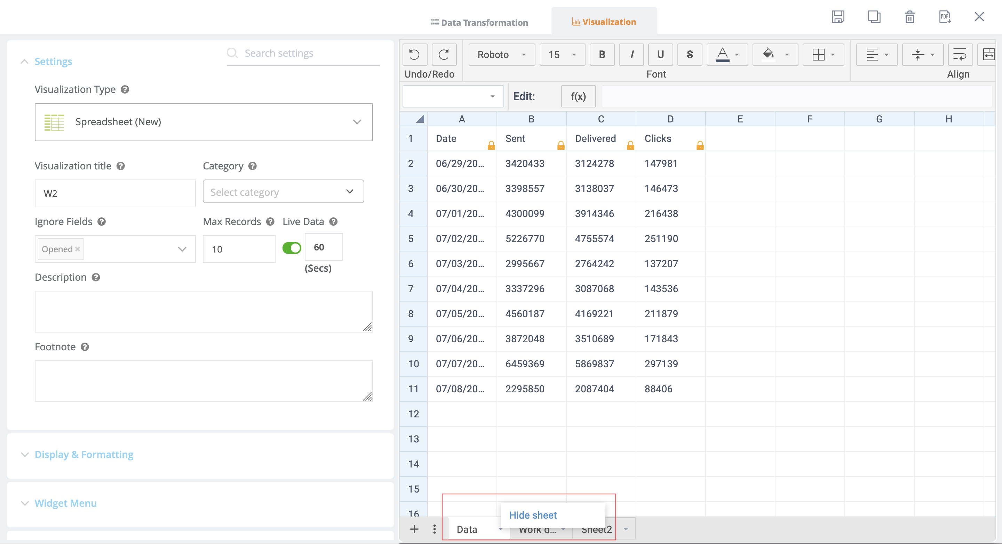Click the Redo icon in toolbar

444,55
